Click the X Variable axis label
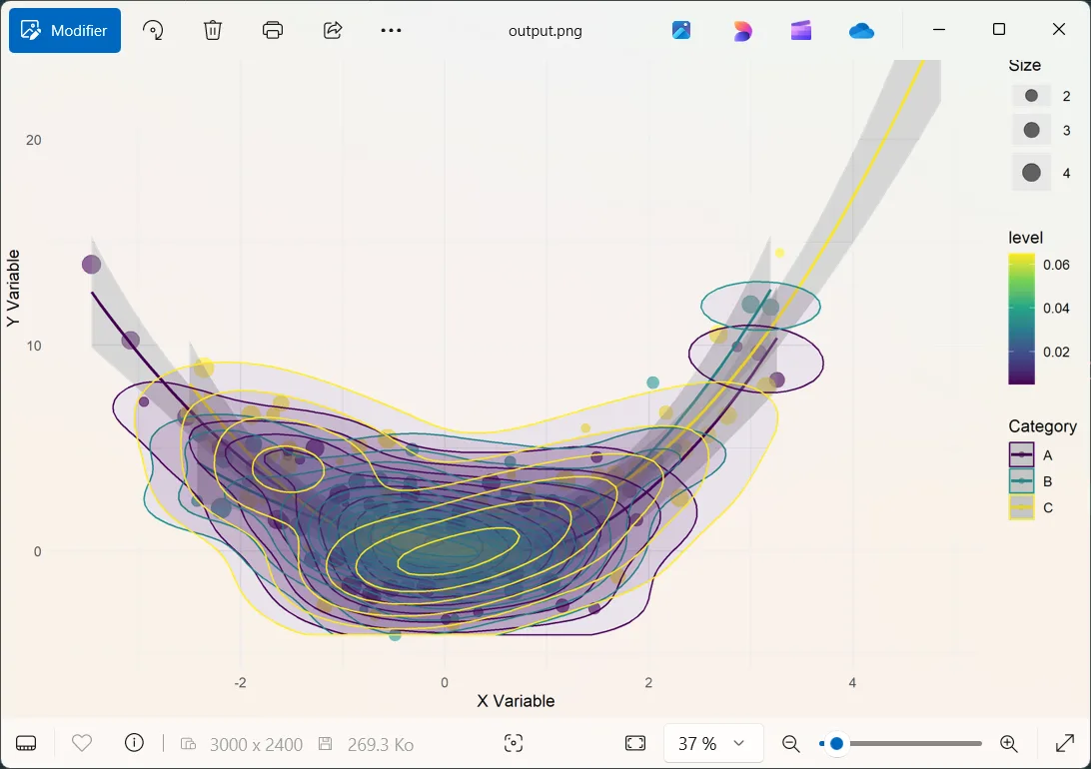The height and width of the screenshot is (769, 1091). (516, 701)
